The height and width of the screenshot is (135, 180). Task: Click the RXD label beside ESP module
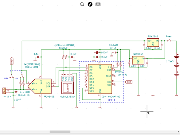[x=129, y=82]
